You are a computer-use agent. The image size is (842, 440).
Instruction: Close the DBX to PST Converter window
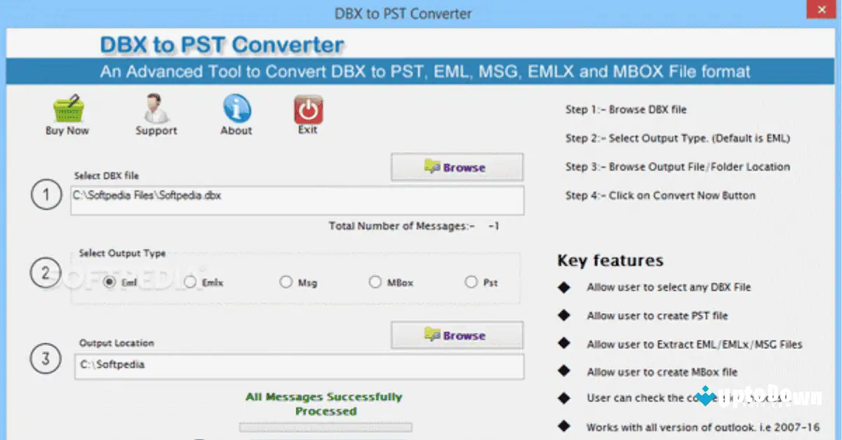(821, 9)
